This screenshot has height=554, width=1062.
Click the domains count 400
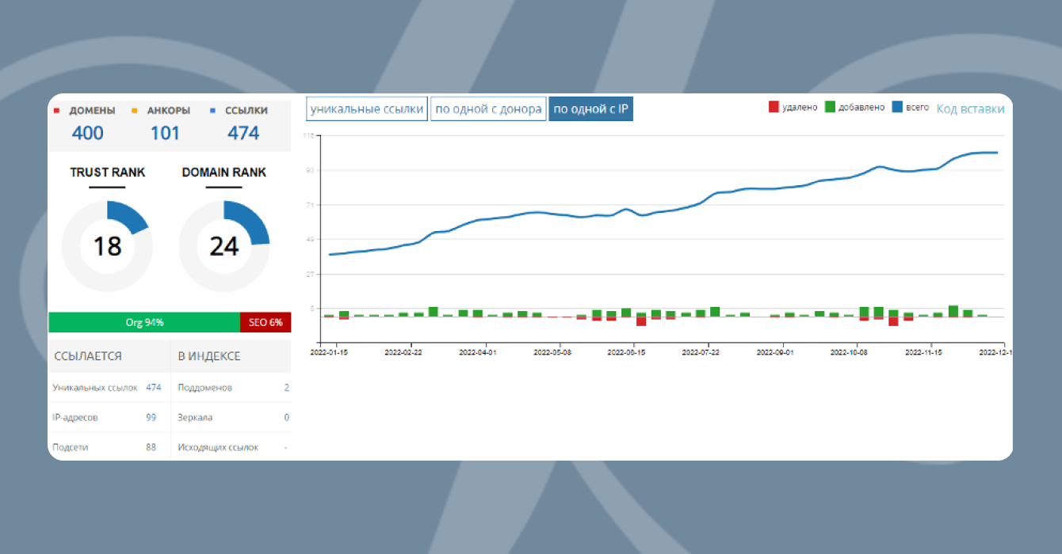pyautogui.click(x=88, y=133)
